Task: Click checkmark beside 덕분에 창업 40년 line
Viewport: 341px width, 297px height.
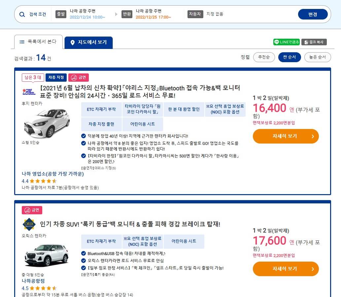Action: 84,136
